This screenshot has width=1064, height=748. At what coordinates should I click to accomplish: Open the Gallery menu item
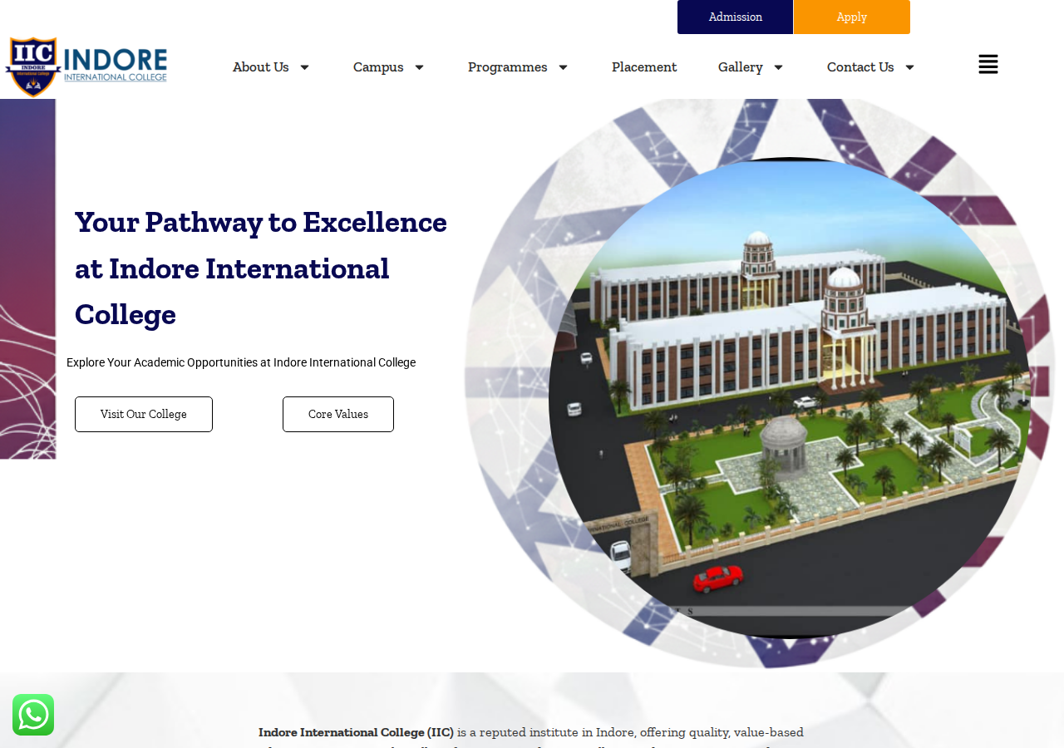[x=741, y=67]
